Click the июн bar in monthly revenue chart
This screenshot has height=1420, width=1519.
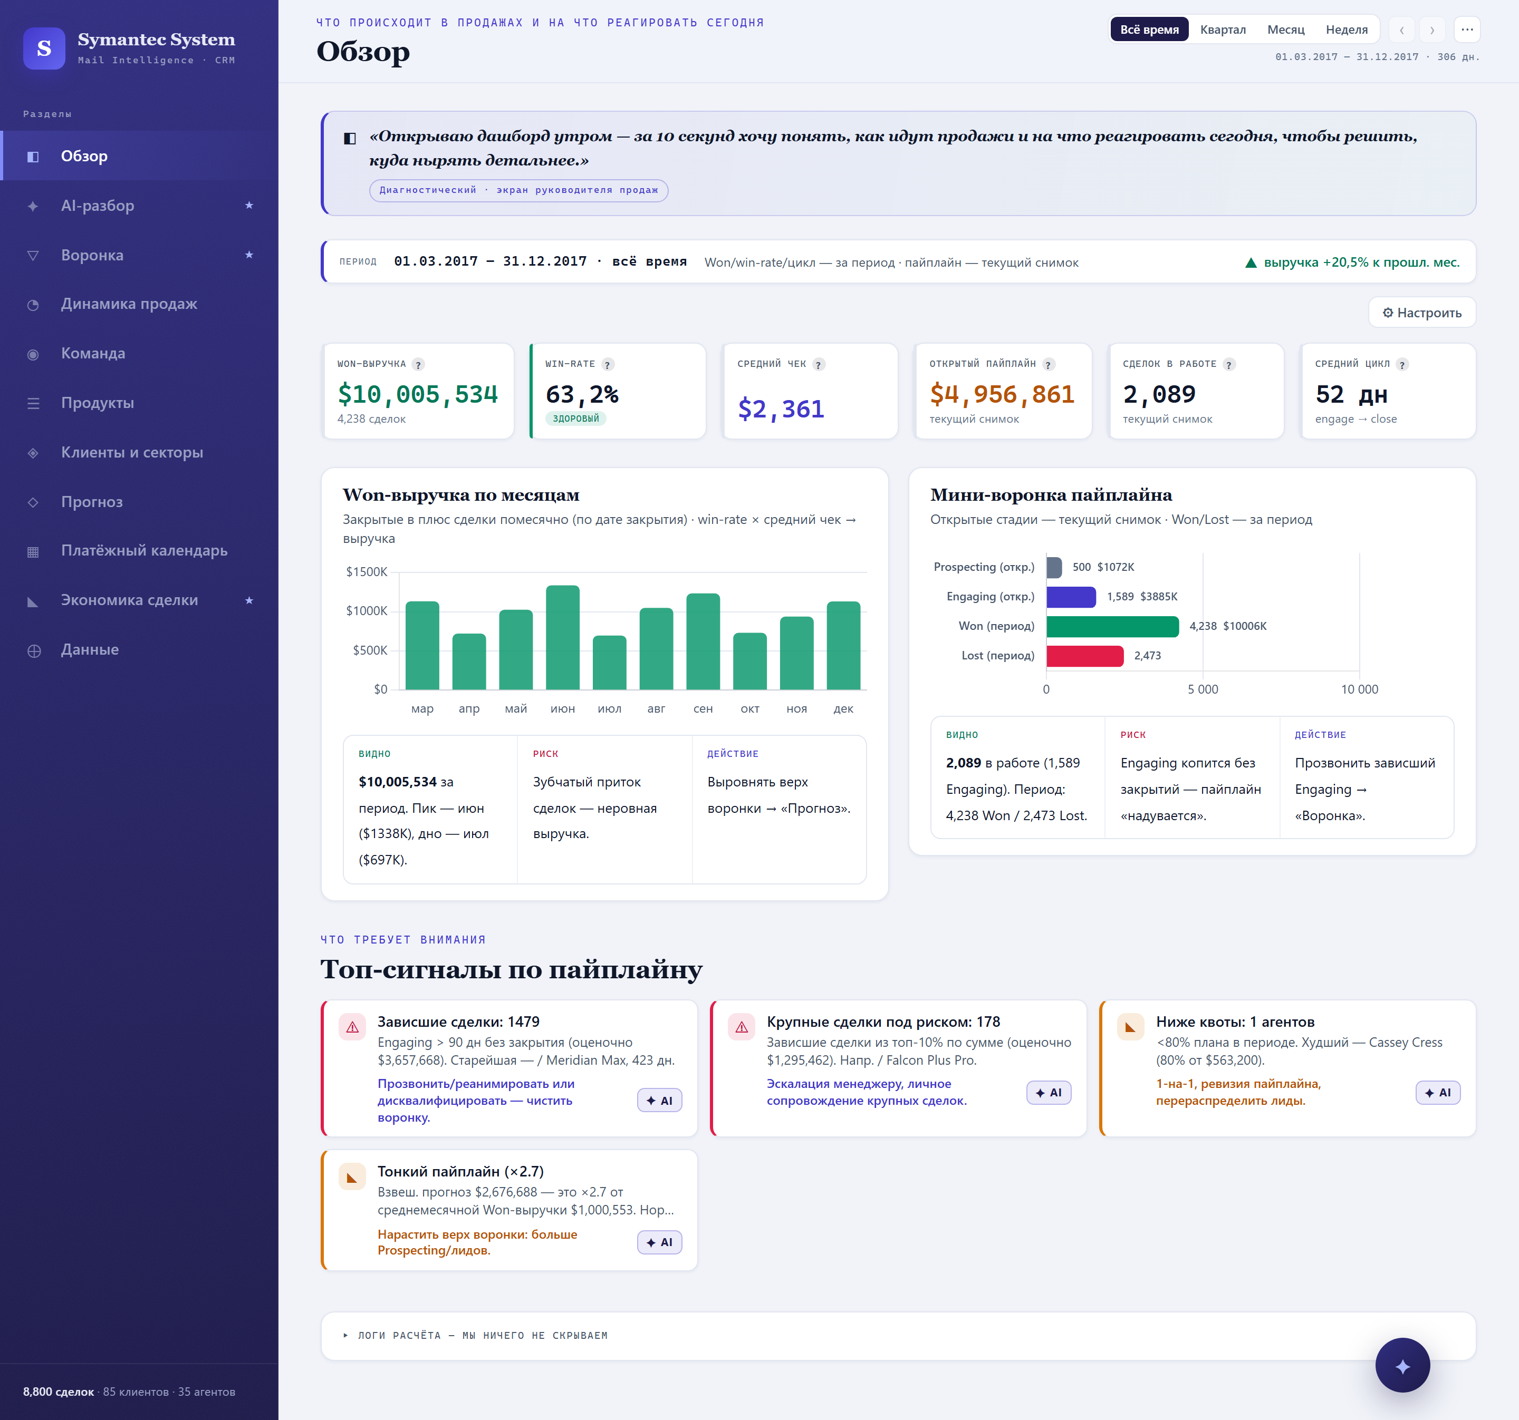pos(562,637)
